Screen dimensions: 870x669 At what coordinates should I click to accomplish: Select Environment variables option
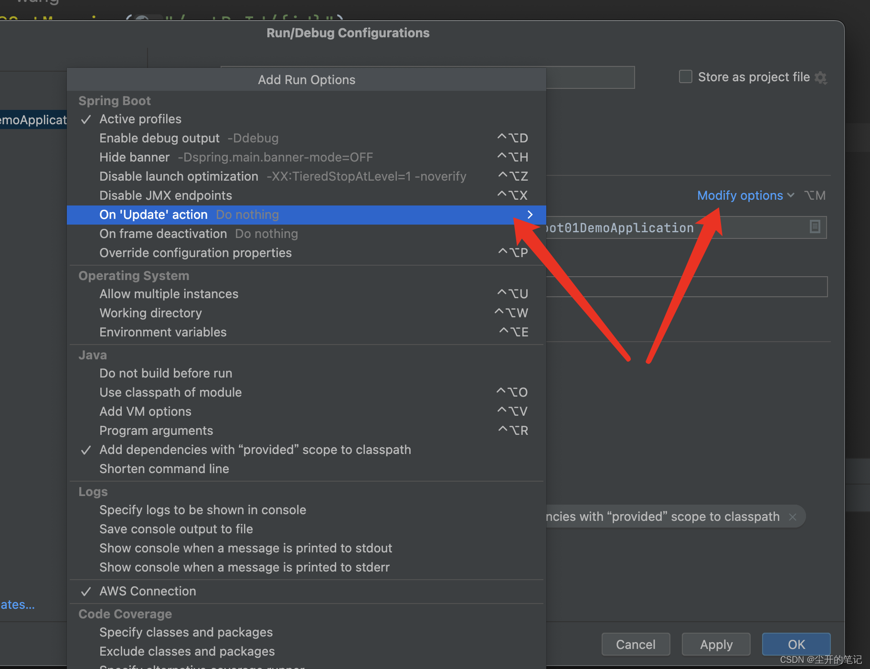307,332
